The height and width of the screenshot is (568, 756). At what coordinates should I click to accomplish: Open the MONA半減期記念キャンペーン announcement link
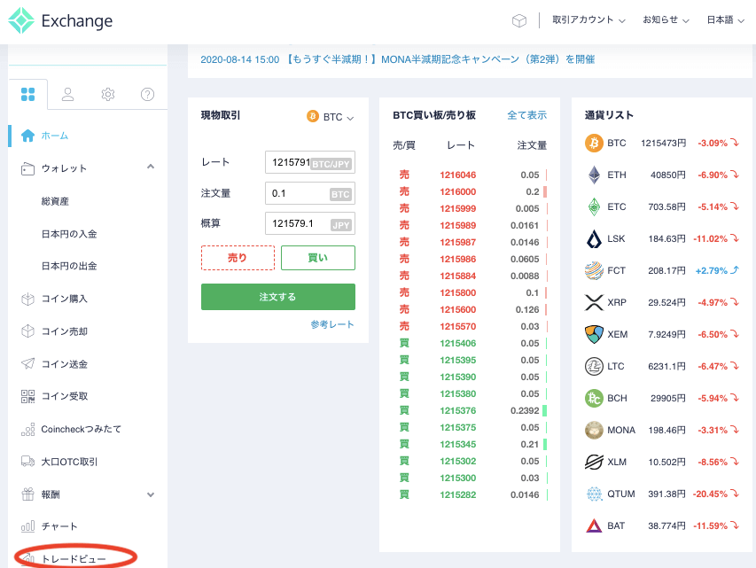(x=398, y=59)
